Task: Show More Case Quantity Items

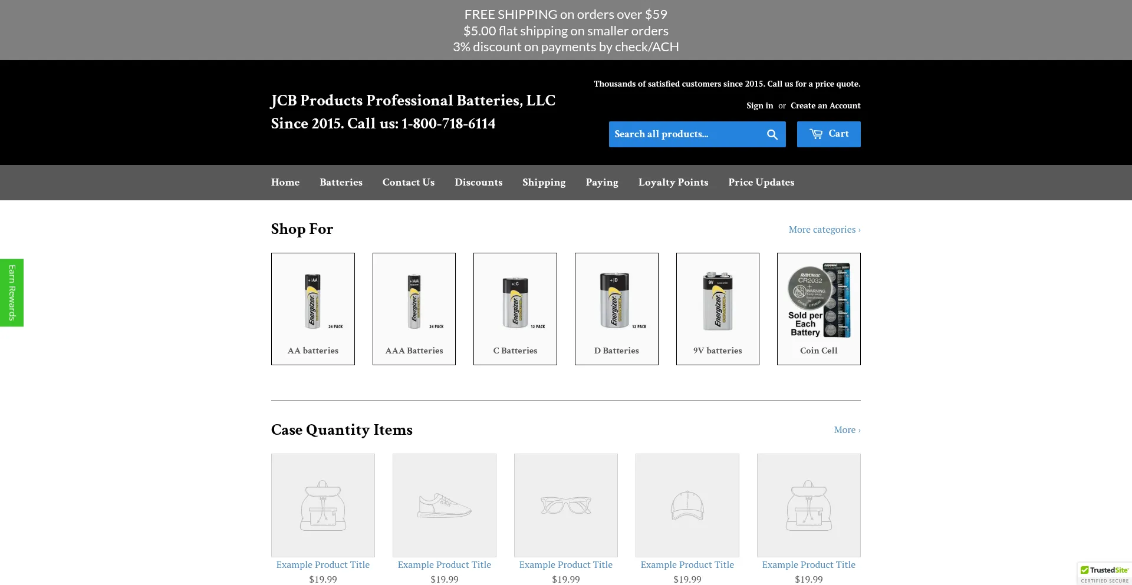Action: [847, 430]
